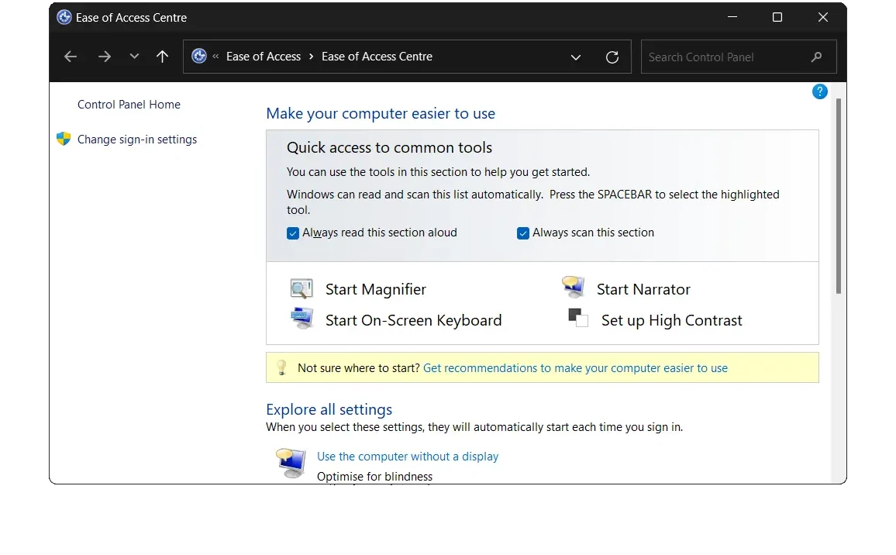896x555 pixels.
Task: Click the Optimise for blindness text
Action: tap(375, 477)
